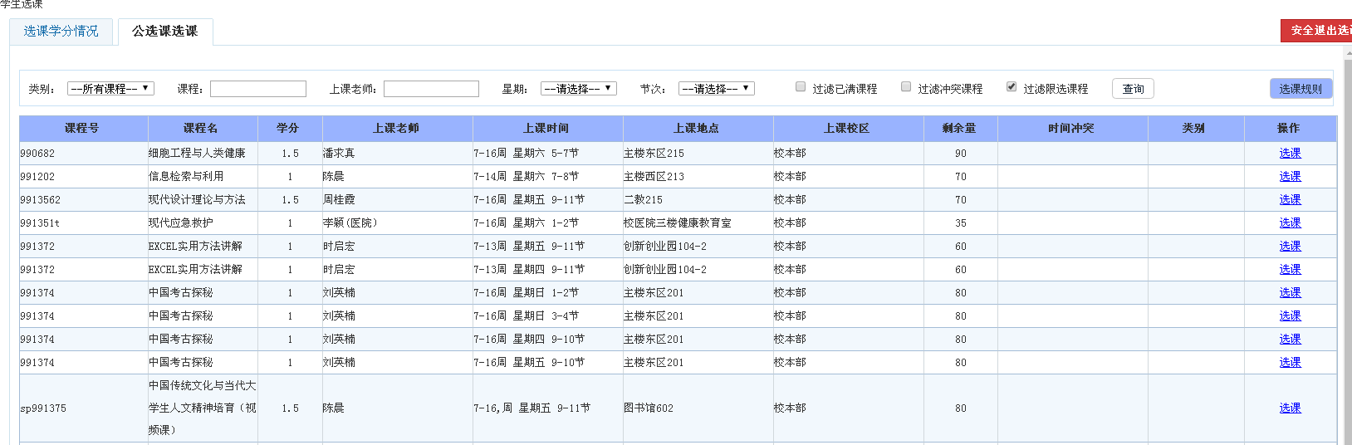Open the 类别 所有课程 dropdown
Viewport: 1352px width, 445px height.
pyautogui.click(x=110, y=89)
